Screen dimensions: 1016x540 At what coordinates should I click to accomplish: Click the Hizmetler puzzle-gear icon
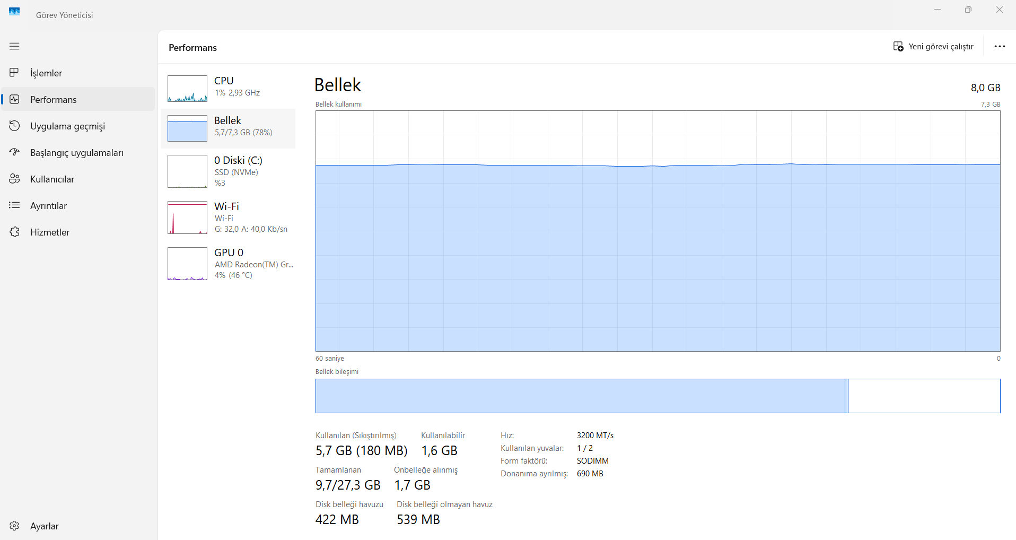pyautogui.click(x=14, y=232)
